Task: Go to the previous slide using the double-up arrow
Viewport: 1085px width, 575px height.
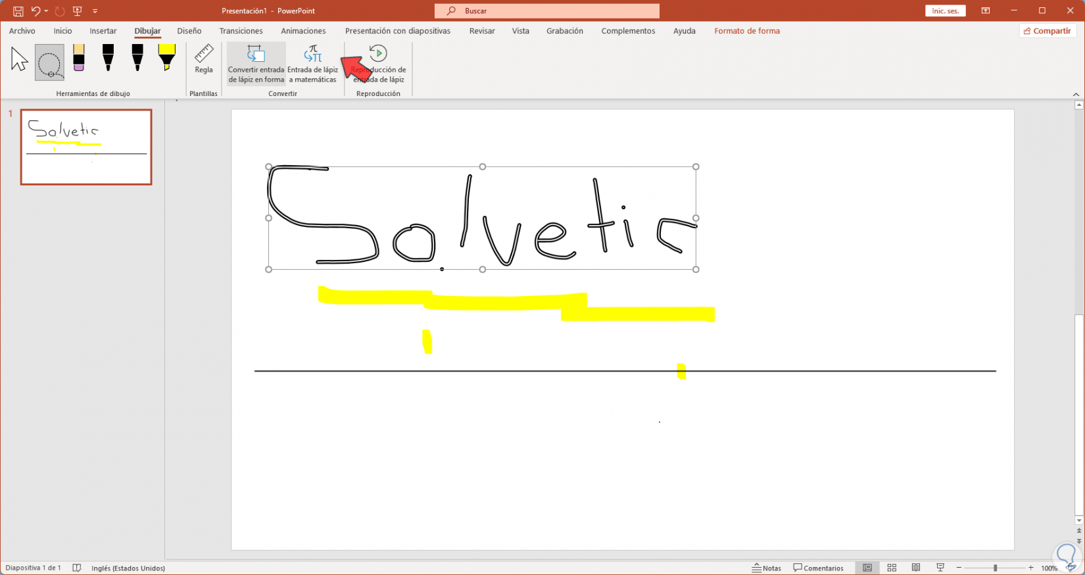Action: coord(1078,530)
